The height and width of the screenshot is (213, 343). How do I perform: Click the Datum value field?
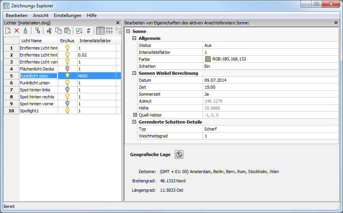pos(270,80)
